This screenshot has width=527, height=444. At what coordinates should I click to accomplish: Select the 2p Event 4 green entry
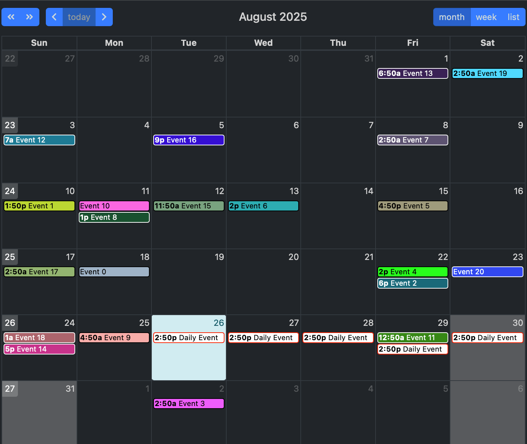click(412, 272)
